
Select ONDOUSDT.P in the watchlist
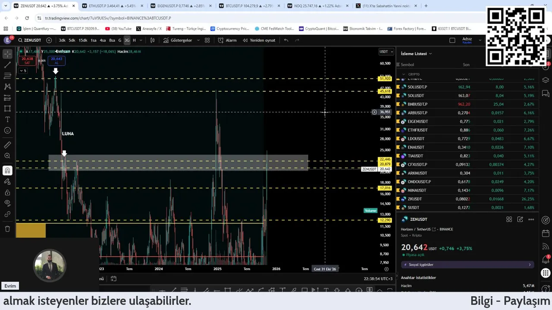[x=468, y=182]
